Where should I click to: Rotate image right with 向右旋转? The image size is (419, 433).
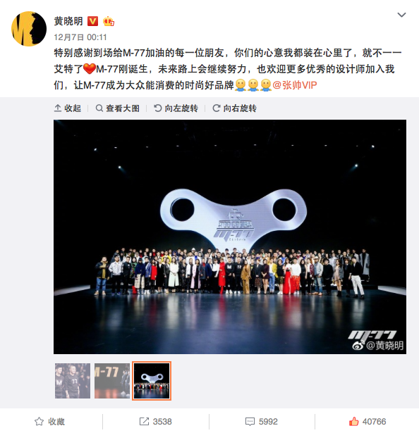pos(234,108)
